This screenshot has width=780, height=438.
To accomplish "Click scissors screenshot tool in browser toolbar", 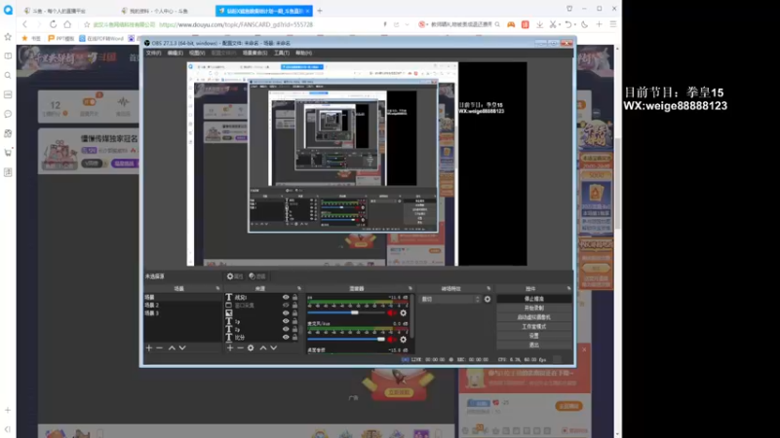I will pos(553,24).
